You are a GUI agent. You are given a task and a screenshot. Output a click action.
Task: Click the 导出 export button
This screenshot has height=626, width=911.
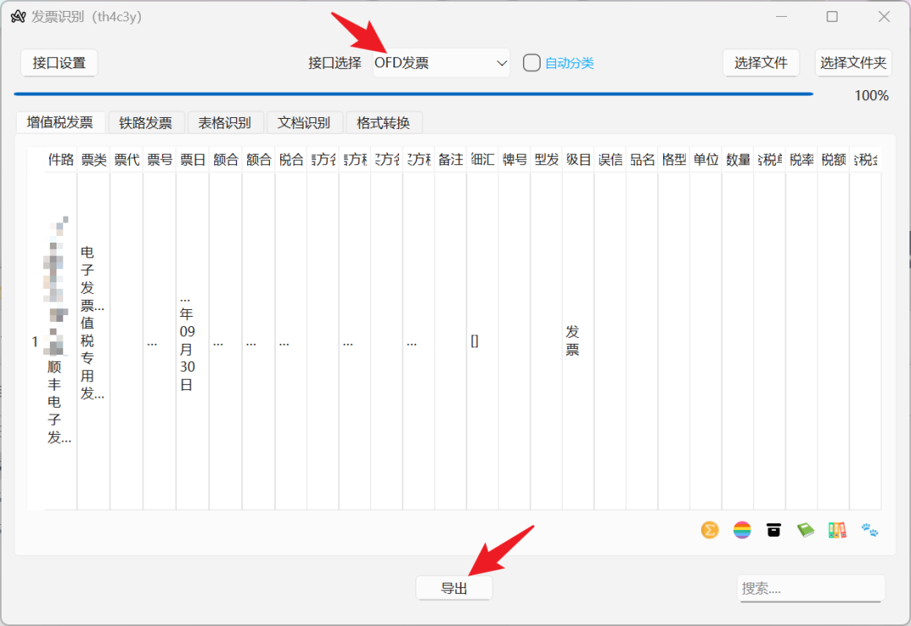pos(454,588)
